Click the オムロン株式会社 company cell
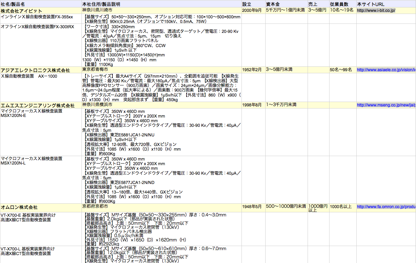The width and height of the screenshot is (416, 263). point(41,208)
